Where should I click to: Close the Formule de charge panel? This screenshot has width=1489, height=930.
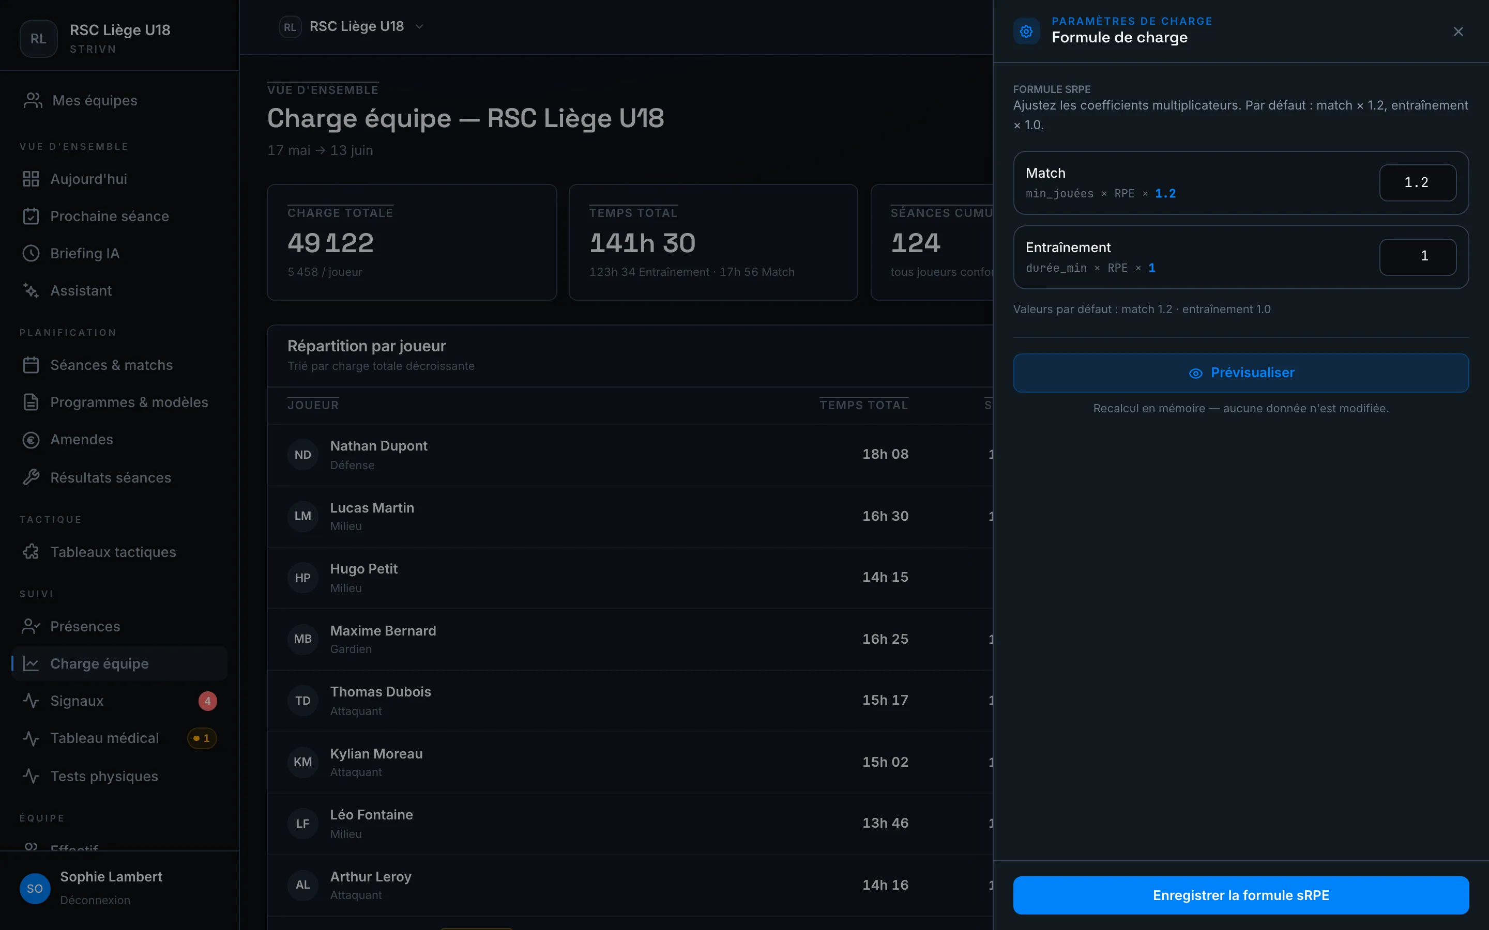click(x=1458, y=32)
